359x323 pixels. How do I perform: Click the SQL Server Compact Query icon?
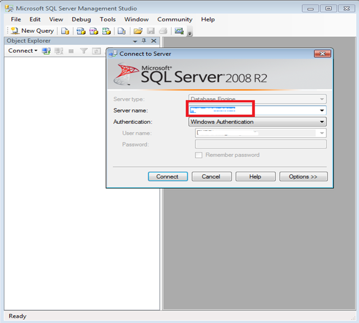pos(121,31)
